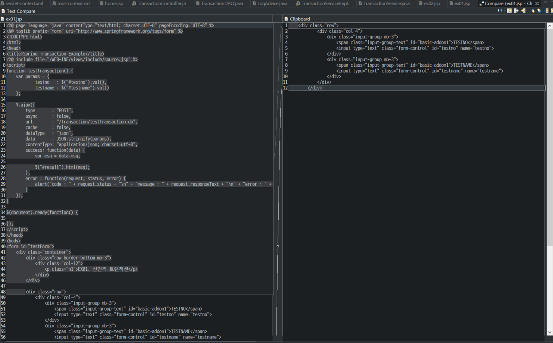Viewport: 553px width, 343px height.
Task: Click the ex01.jsp pane file icon
Action: click(3, 19)
